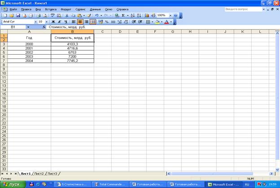Open the Формат menu
Viewport: 280px width, 188px height.
[x=66, y=9]
